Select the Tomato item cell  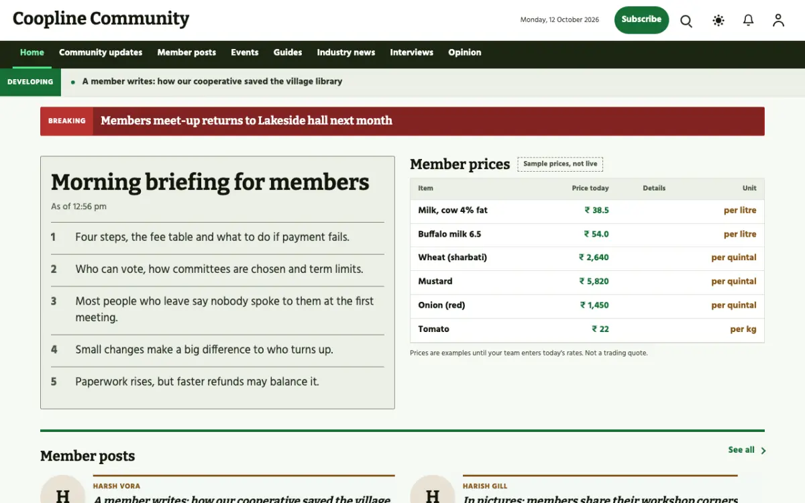(434, 329)
